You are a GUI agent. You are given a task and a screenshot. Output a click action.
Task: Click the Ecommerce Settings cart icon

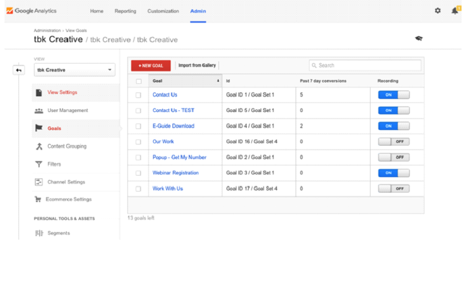(x=38, y=199)
